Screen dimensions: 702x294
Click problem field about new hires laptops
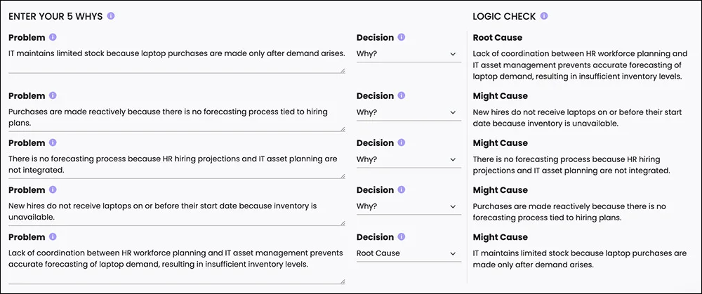177,212
